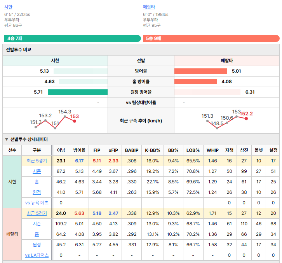This screenshot has width=282, height=263.
Task: Open 페랄타 pitcher profile link
Action: (x=149, y=7)
